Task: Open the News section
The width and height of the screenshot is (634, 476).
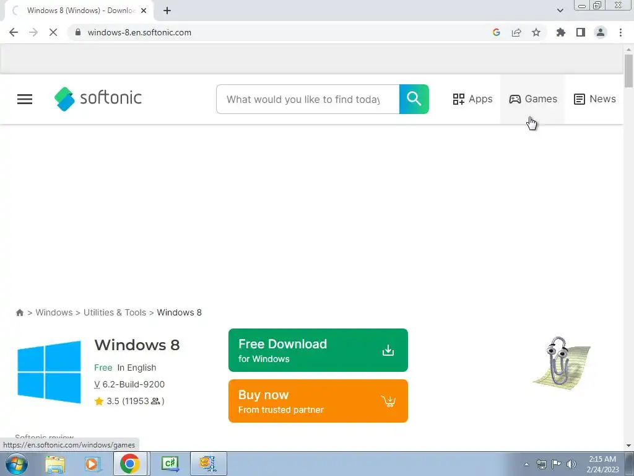Action: pyautogui.click(x=595, y=99)
